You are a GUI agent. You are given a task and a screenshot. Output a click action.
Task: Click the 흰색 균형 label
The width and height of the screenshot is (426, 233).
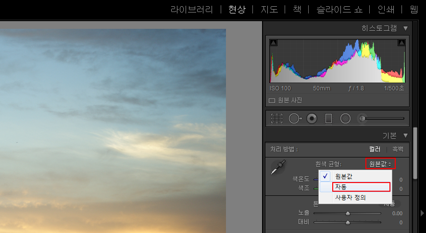(328, 164)
